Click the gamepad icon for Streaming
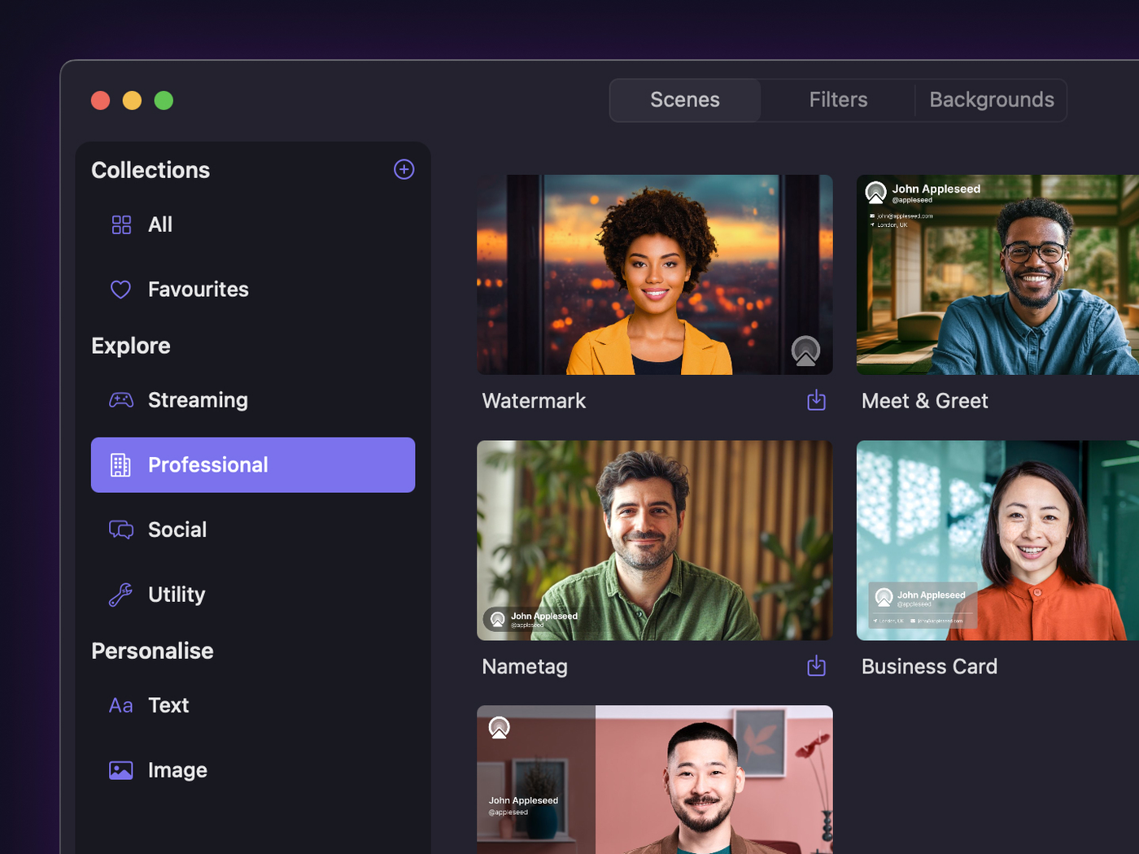 [x=121, y=400]
